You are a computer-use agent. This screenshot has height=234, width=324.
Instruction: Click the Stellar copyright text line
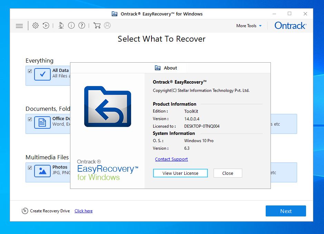click(x=201, y=91)
